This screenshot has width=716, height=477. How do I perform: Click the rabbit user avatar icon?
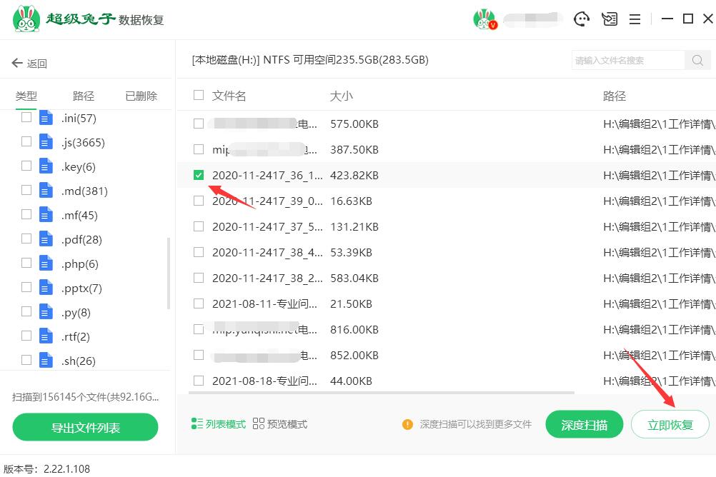(x=484, y=19)
